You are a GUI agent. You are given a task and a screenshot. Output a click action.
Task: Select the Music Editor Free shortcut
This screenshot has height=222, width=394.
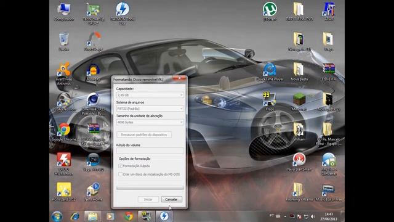tap(329, 192)
